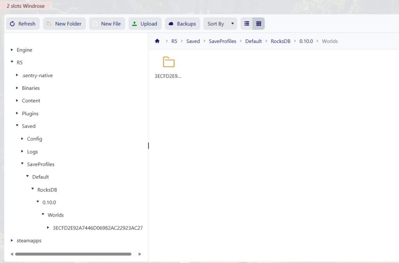Screen dimensions: 399x263
Task: Expand the Binaries tree arrow
Action: [x=17, y=88]
